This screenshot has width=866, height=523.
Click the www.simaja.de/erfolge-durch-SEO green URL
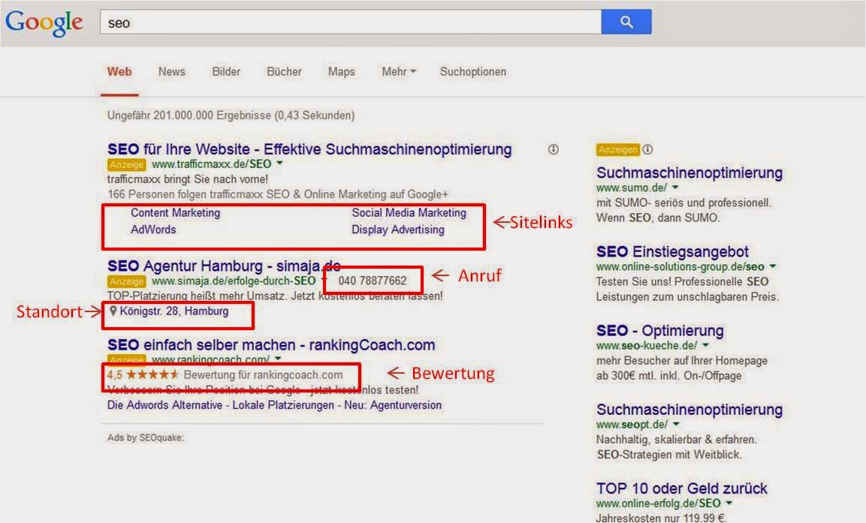click(234, 281)
